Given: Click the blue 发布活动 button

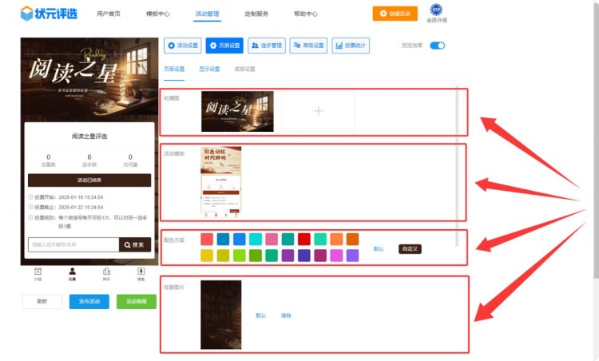Looking at the screenshot, I should 89,301.
